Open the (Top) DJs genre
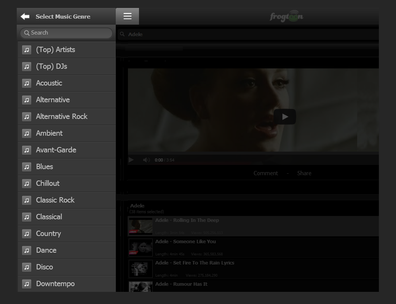This screenshot has height=304, width=396. coord(51,66)
